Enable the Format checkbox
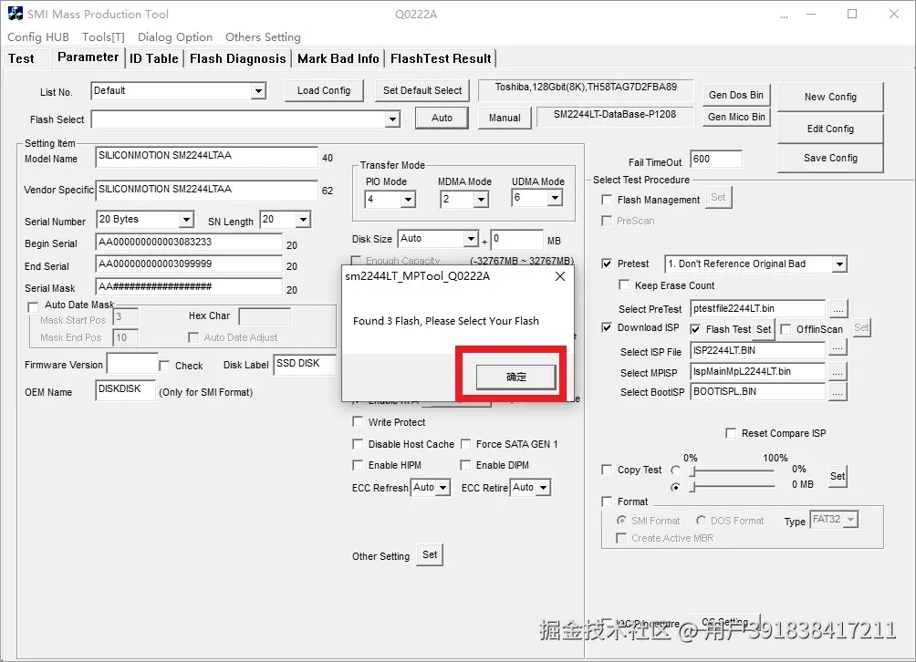 point(607,502)
